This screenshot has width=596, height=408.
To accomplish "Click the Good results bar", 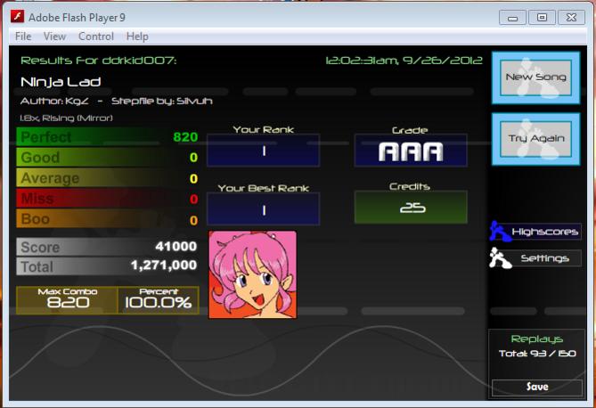I will (x=108, y=158).
